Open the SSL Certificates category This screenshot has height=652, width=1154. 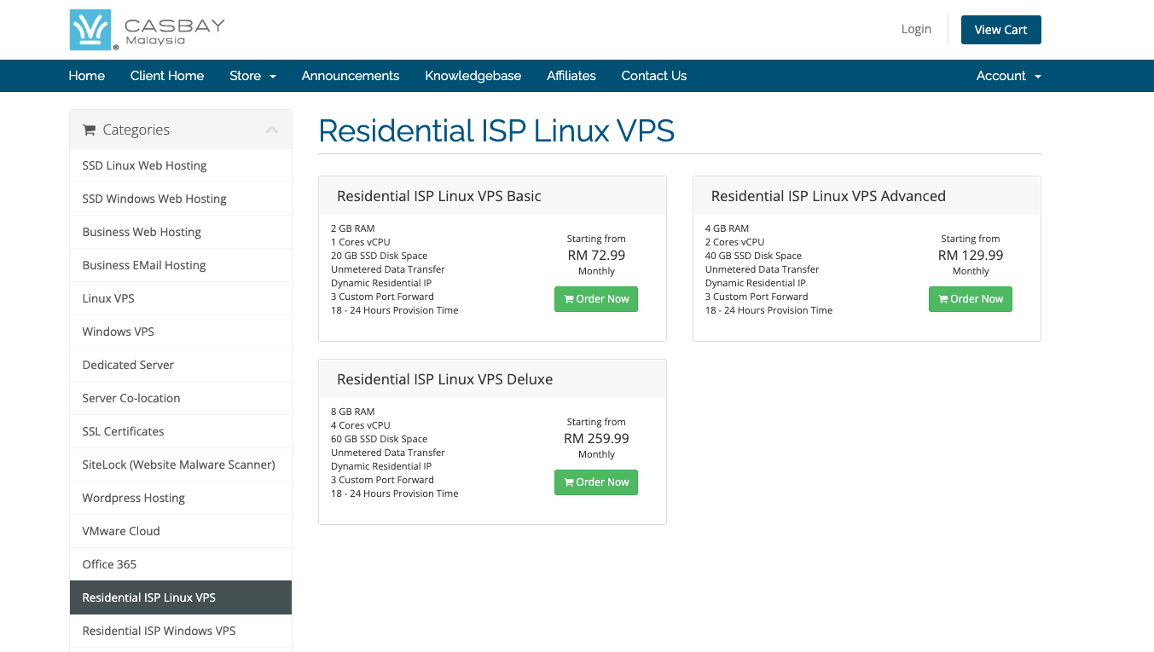click(181, 431)
